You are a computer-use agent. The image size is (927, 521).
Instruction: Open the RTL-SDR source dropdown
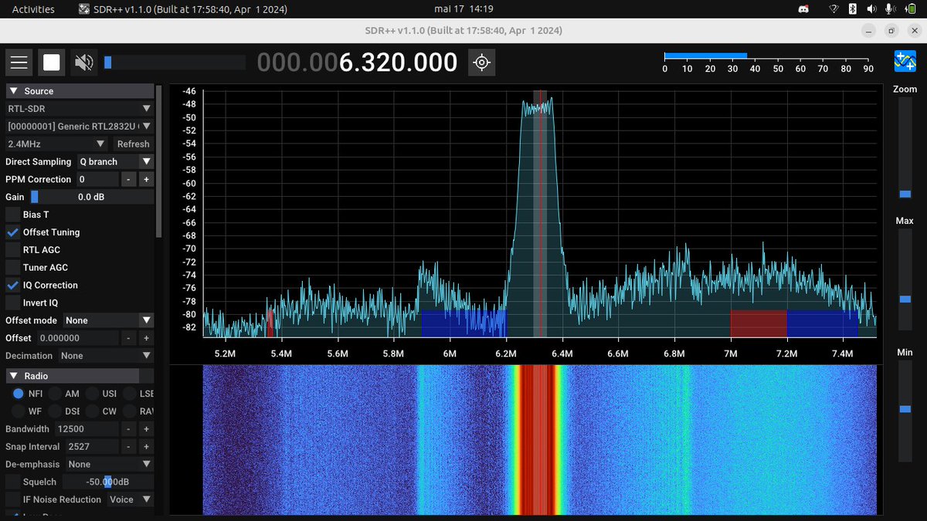click(x=80, y=109)
